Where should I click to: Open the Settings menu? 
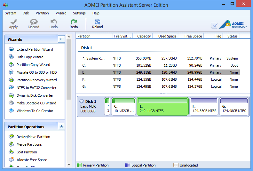pyautogui.click(x=79, y=13)
